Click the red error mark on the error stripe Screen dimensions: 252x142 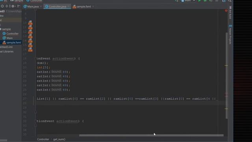[226, 96]
